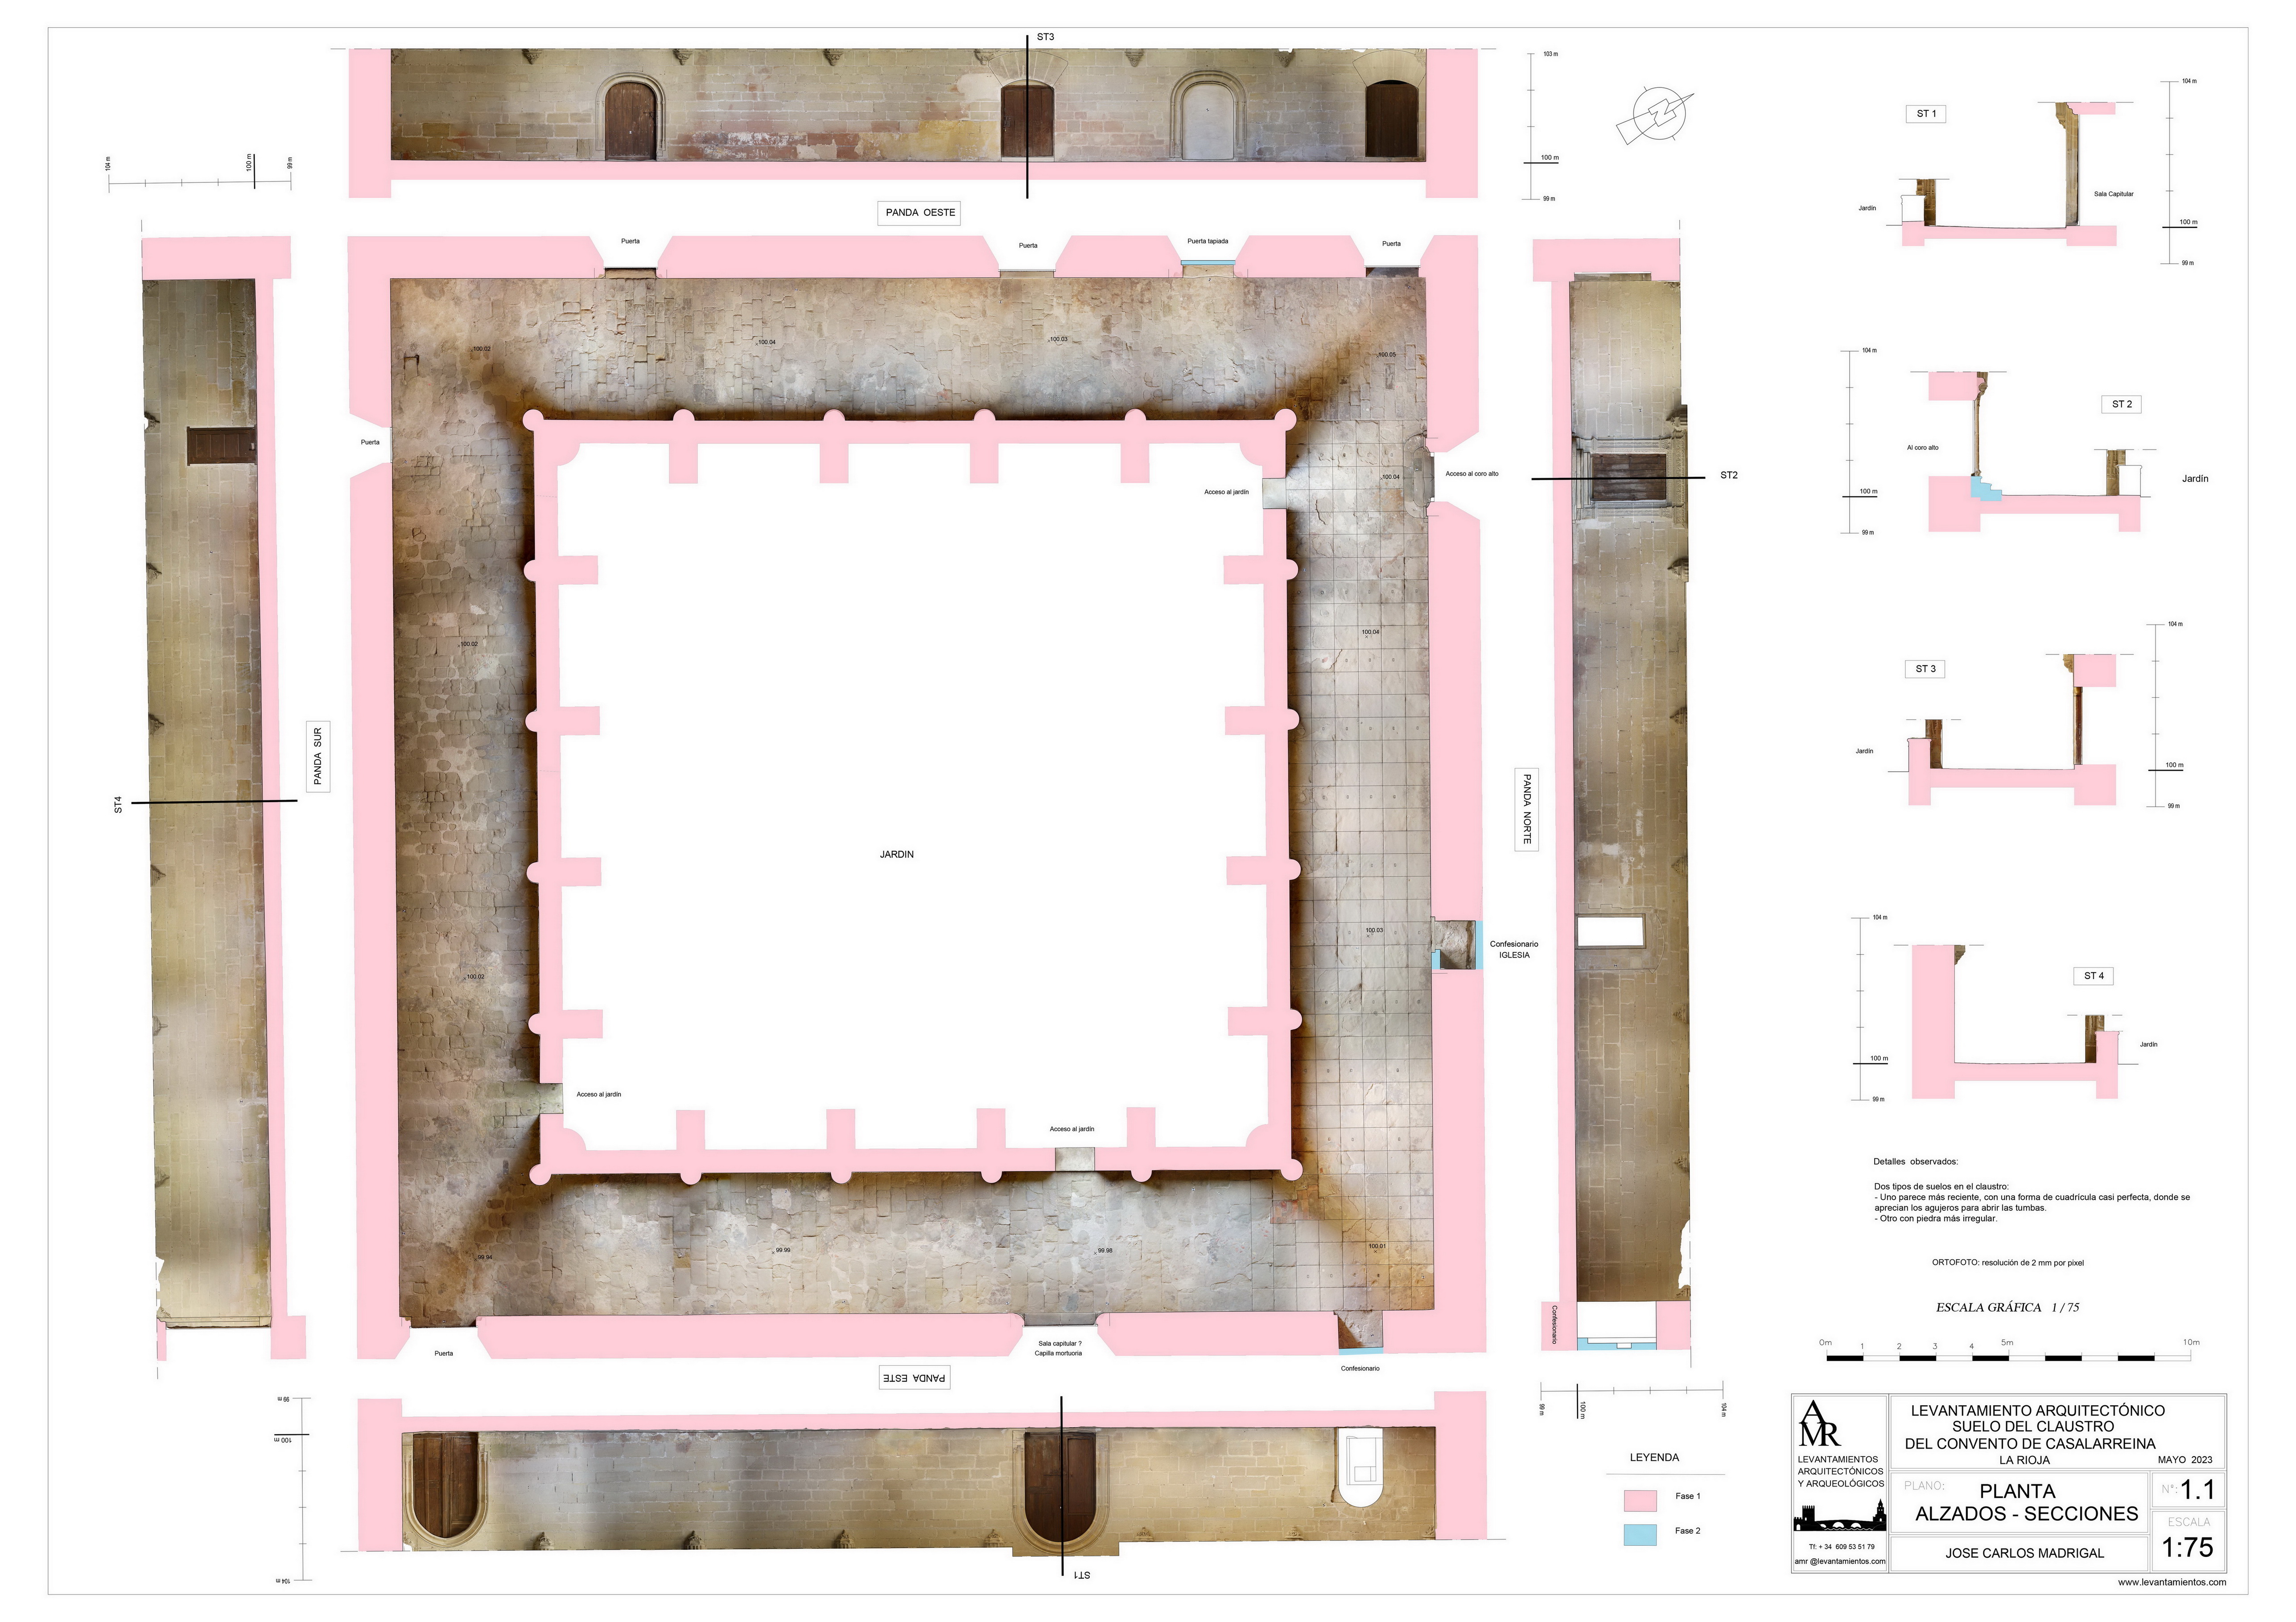
Task: Click the ST2 section line marker on the right
Action: [x=1728, y=475]
